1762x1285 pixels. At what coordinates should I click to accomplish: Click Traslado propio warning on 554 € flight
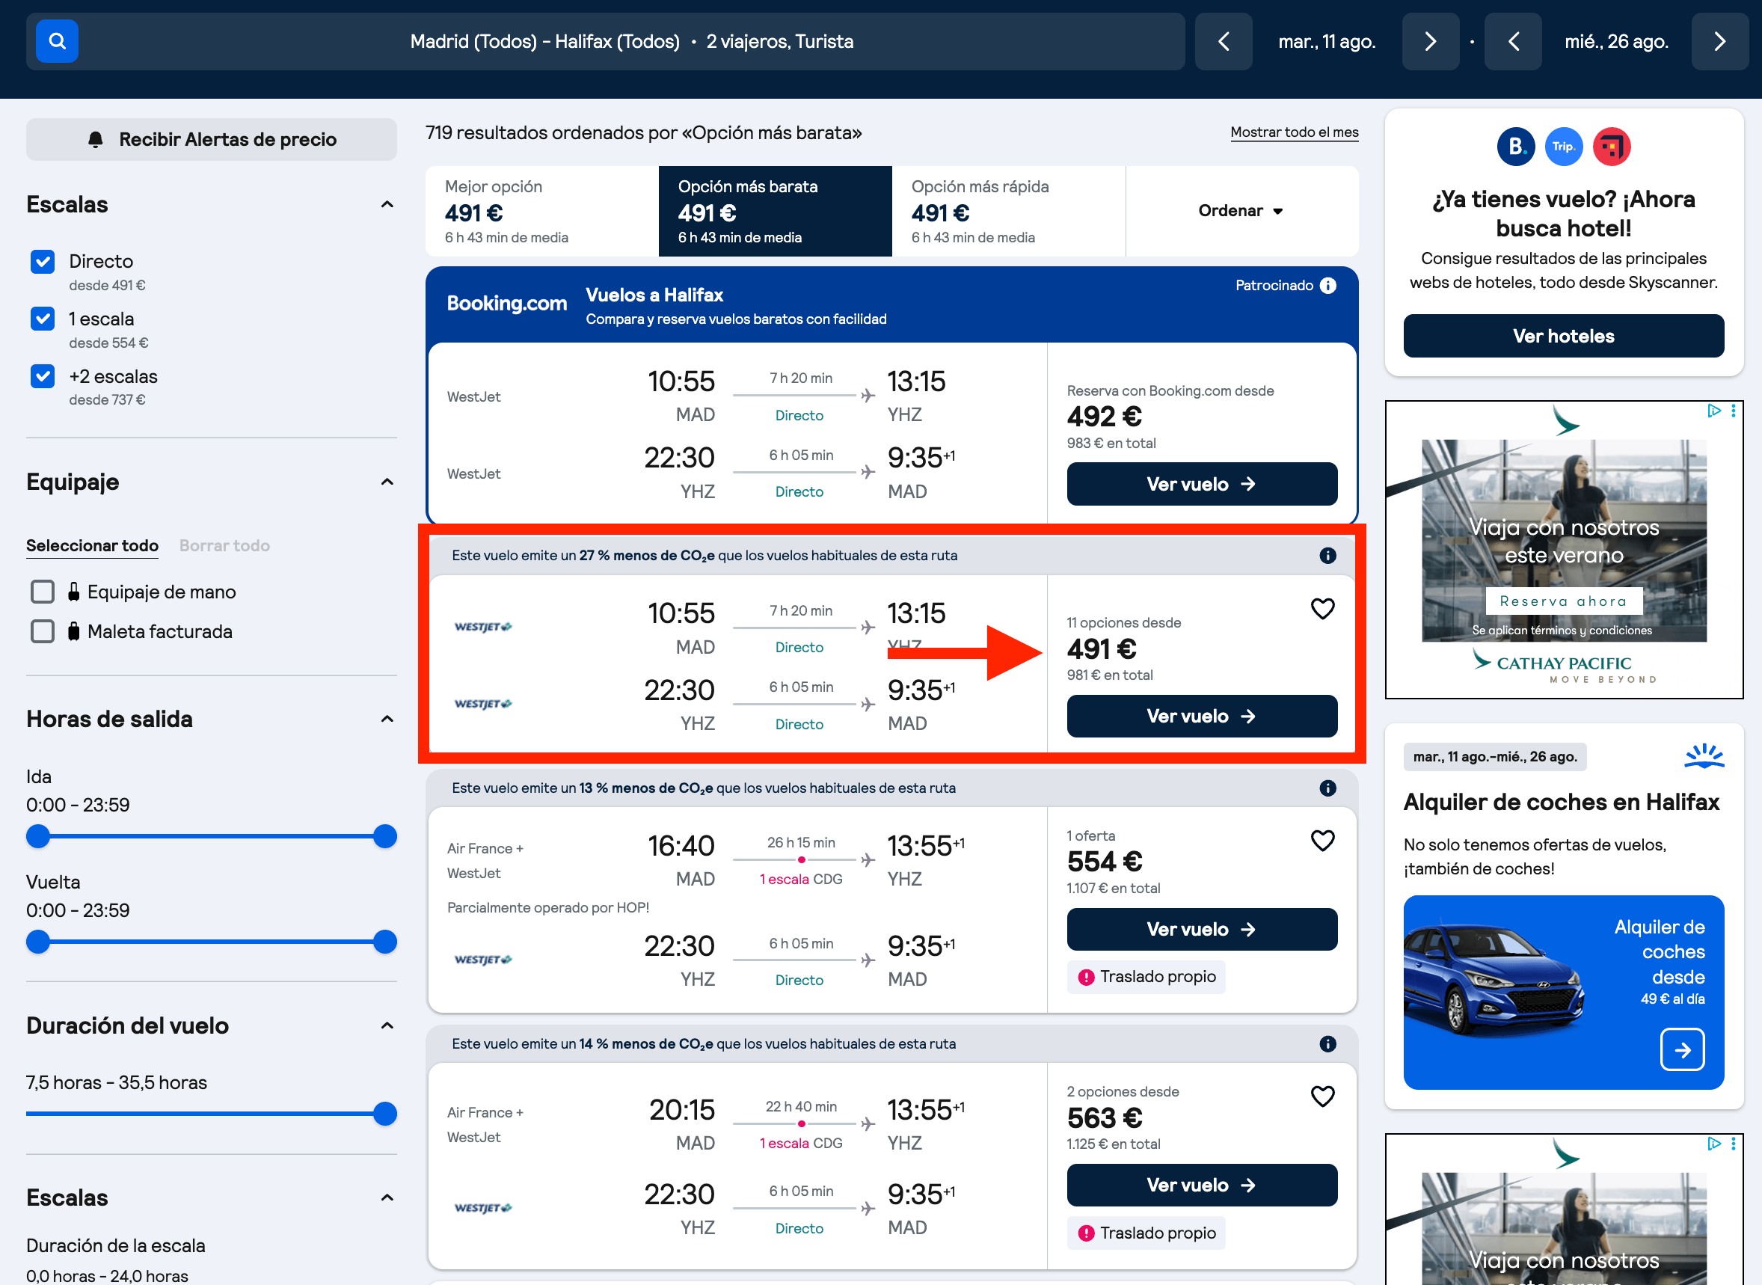tap(1146, 977)
